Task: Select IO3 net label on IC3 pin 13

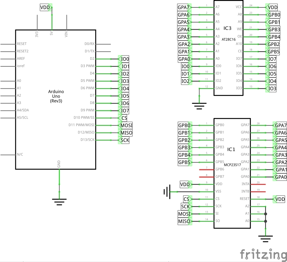Action: [x=271, y=88]
